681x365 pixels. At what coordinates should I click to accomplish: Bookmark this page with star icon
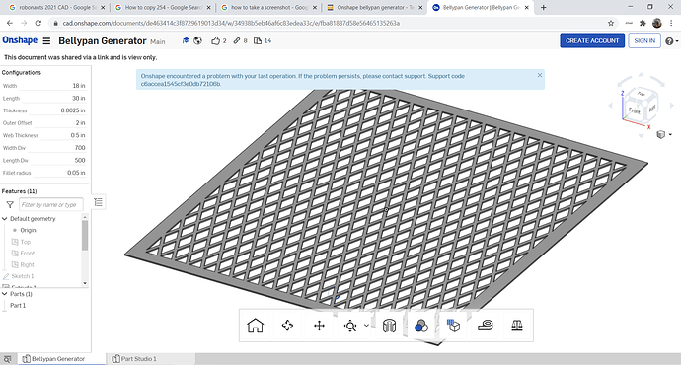611,23
